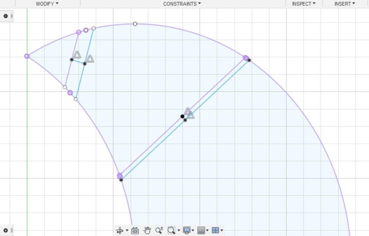Open the CONSTRAINTS menu
369x236 pixels.
181,4
